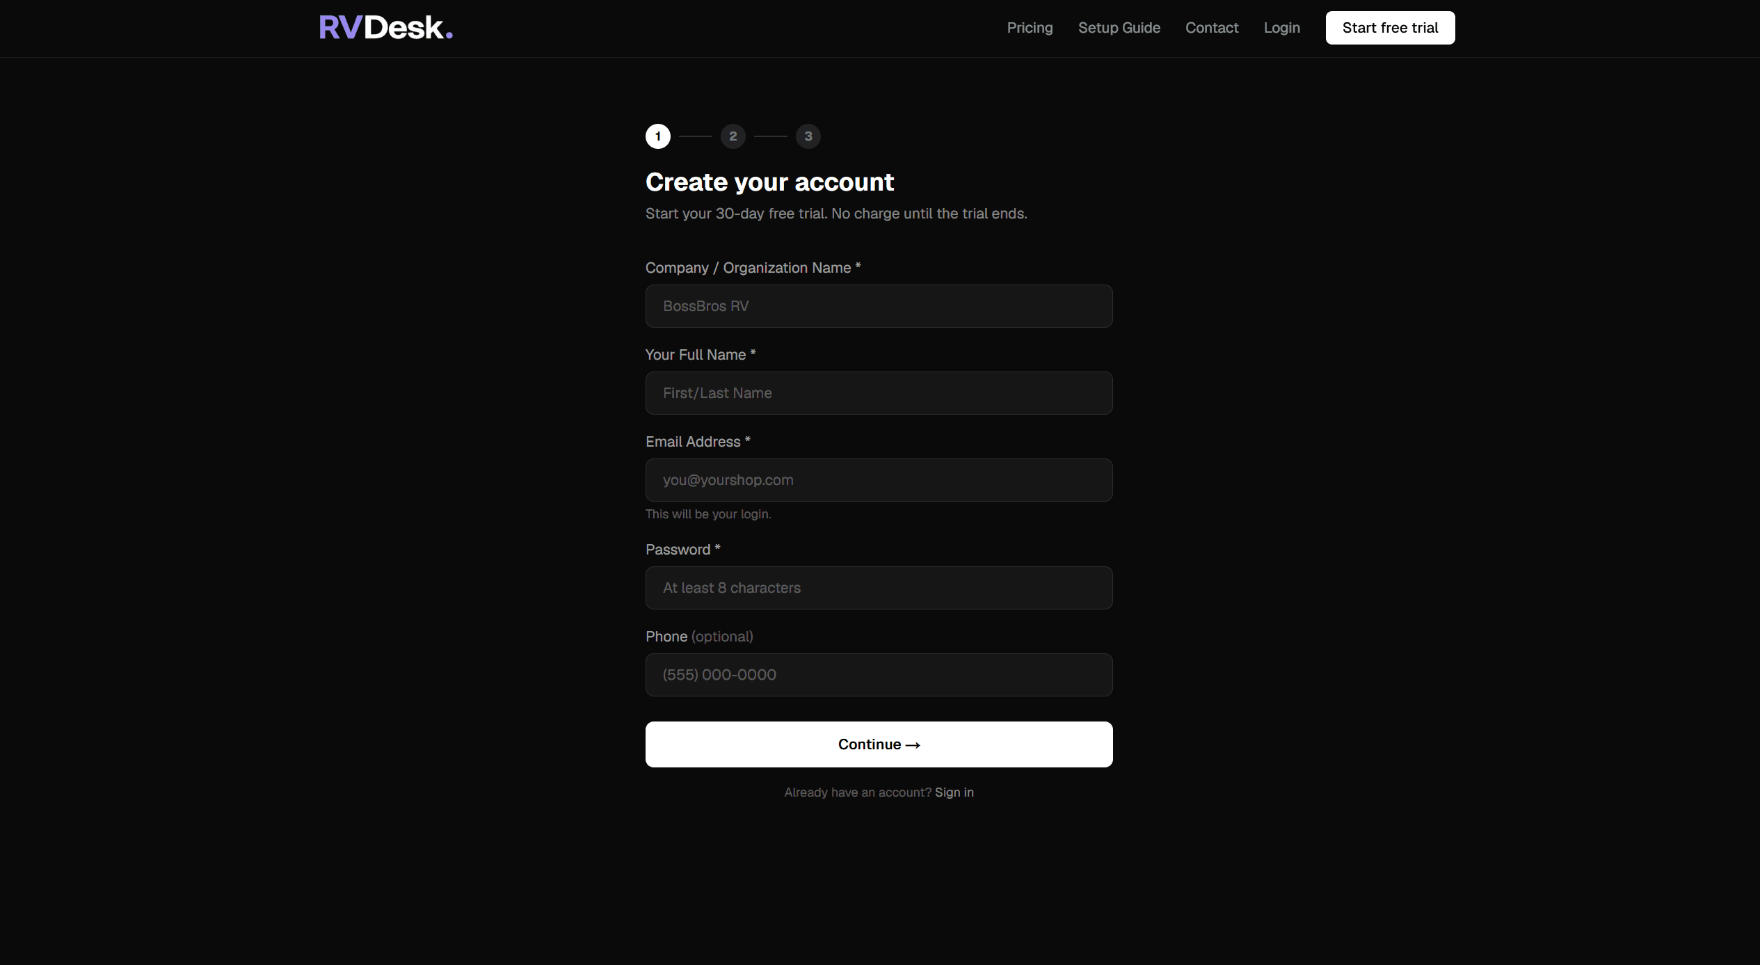Click the 'Already have an account?' text
The height and width of the screenshot is (965, 1760).
[x=857, y=792]
